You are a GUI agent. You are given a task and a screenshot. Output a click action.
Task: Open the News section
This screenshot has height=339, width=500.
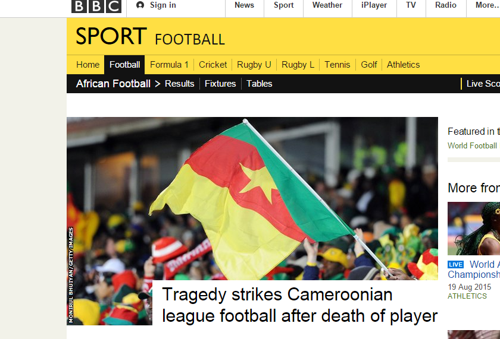pos(244,5)
